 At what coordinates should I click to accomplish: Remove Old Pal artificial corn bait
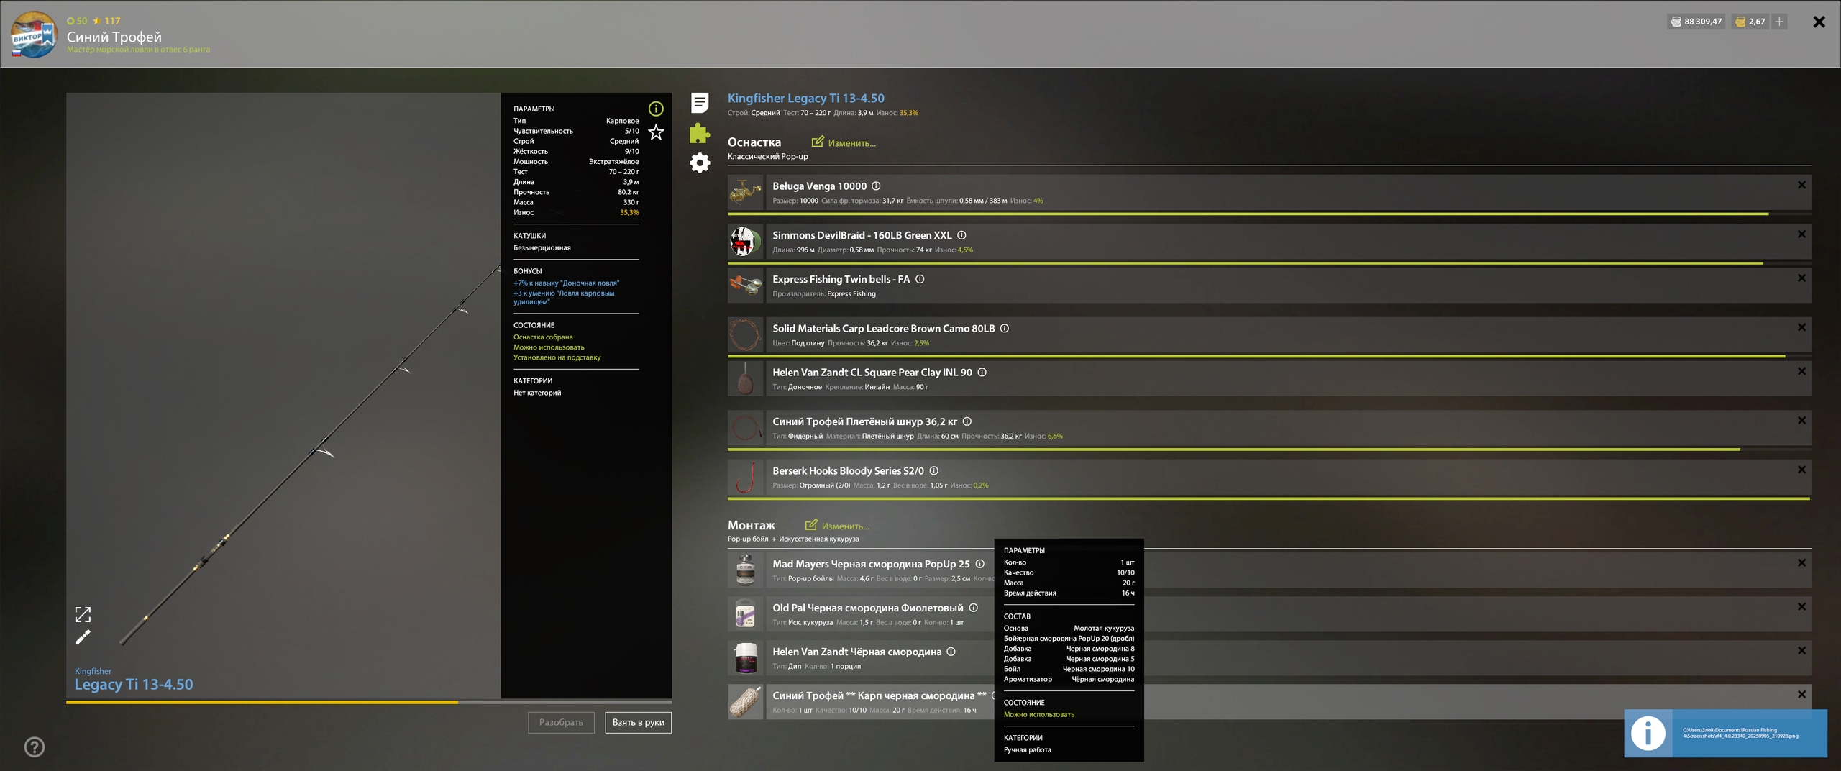coord(1801,607)
